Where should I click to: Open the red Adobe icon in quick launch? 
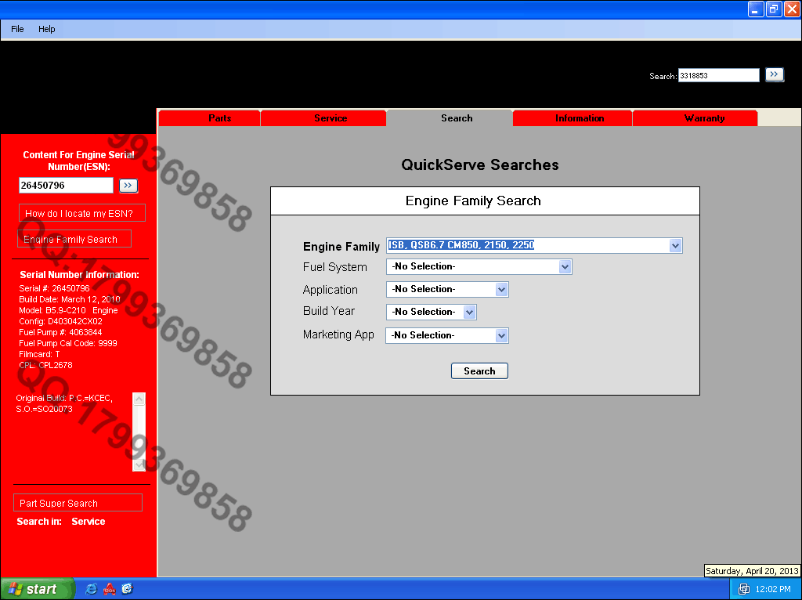click(x=110, y=589)
